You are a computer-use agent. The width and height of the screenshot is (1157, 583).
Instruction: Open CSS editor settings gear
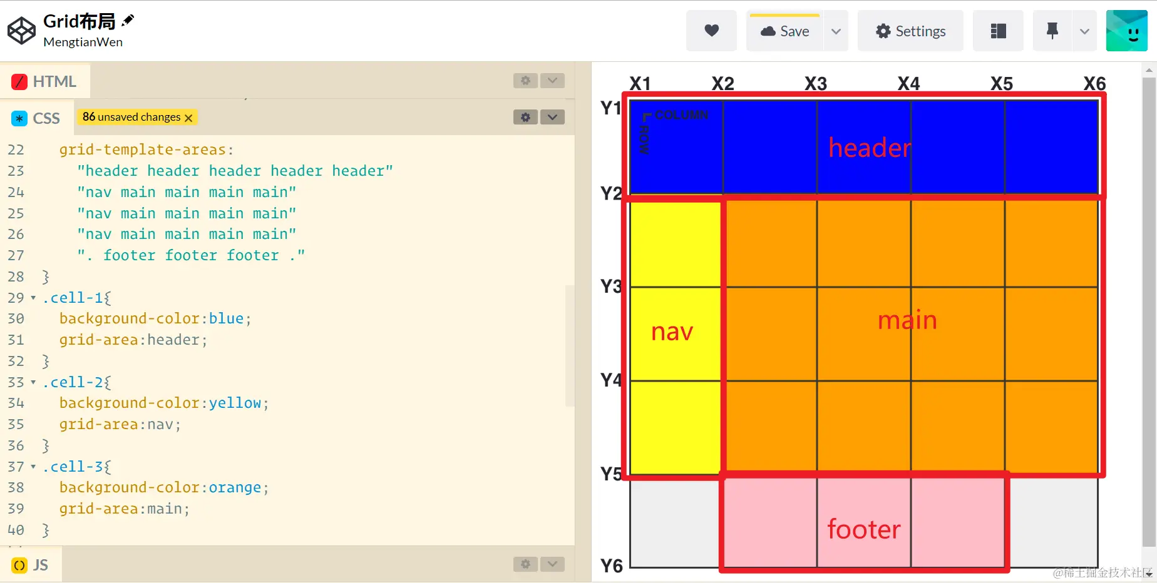point(525,117)
